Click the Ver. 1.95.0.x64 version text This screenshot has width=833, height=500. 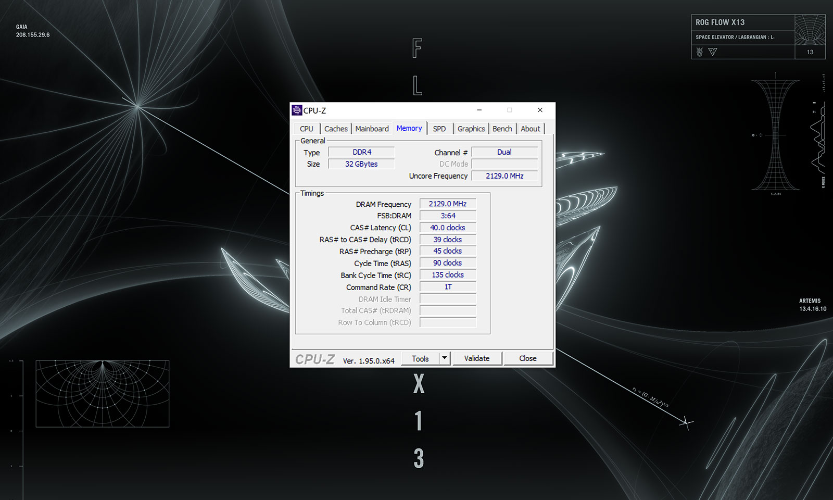(x=369, y=360)
